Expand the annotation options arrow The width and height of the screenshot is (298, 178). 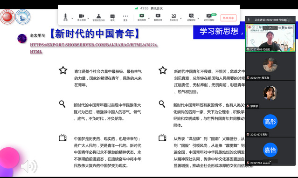coord(181,18)
